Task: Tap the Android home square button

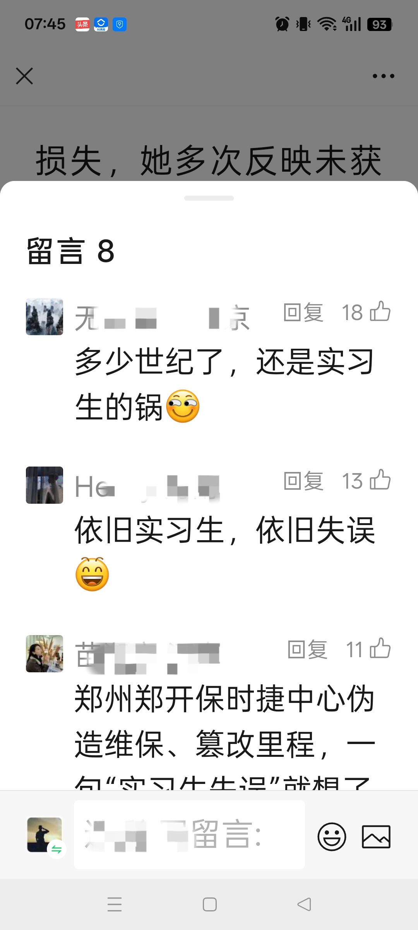Action: point(210,904)
